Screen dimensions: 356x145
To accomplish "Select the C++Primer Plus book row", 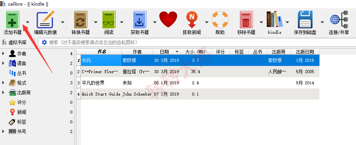I will 200,72.
